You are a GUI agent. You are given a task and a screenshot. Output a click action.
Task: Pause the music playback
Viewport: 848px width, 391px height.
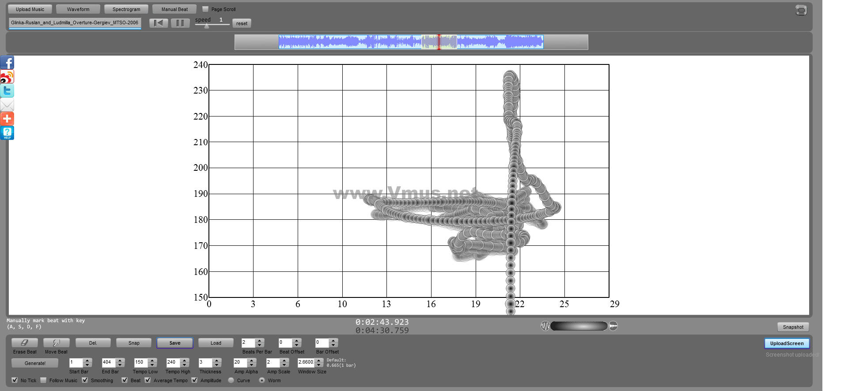[180, 23]
